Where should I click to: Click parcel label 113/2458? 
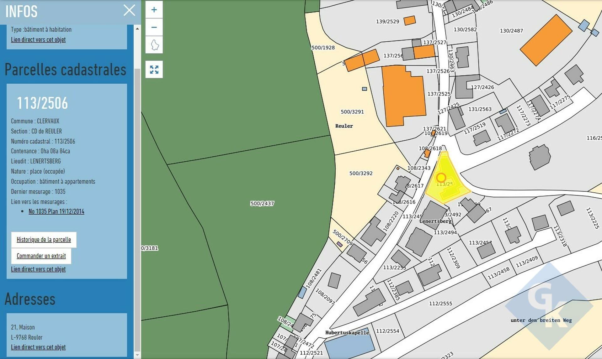[498, 273]
